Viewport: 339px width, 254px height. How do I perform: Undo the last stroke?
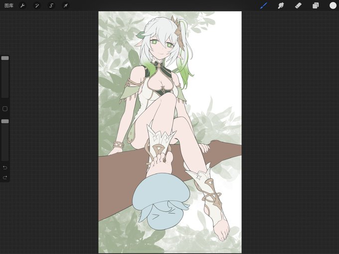5,167
